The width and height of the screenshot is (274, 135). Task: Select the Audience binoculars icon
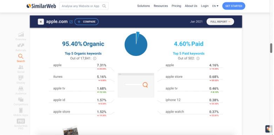point(21,89)
